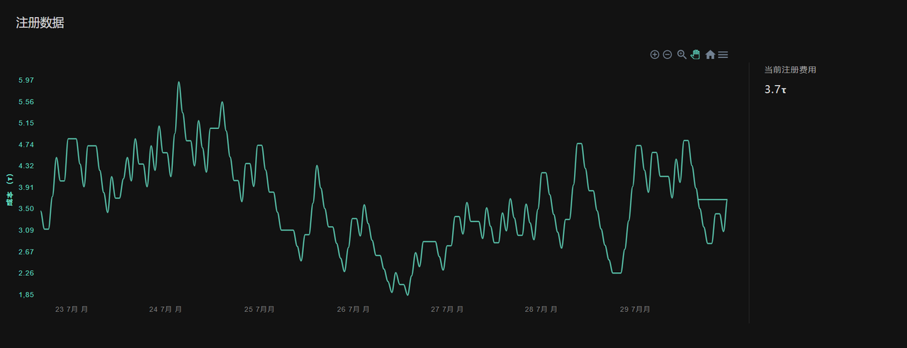Click the 28 7月 x-axis date label
Image resolution: width=907 pixels, height=348 pixels.
541,310
